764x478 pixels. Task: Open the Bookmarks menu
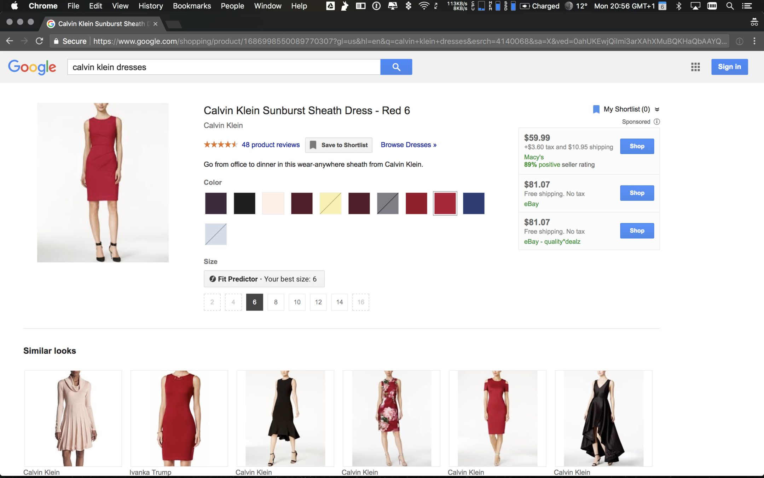(x=192, y=6)
